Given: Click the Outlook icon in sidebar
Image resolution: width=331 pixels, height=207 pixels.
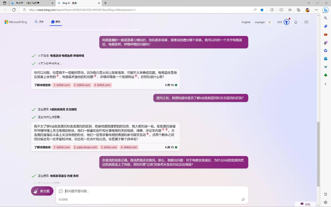Looking at the screenshot, I should coord(326,59).
